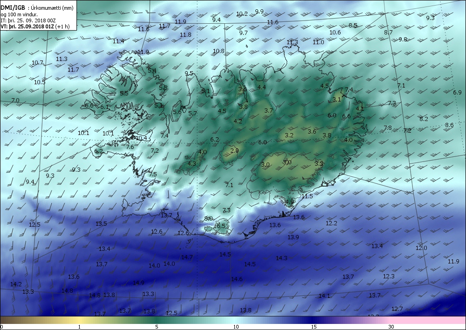Click the 14.6 value on the map
Viewport: 466px width, 330px height.
237,279
